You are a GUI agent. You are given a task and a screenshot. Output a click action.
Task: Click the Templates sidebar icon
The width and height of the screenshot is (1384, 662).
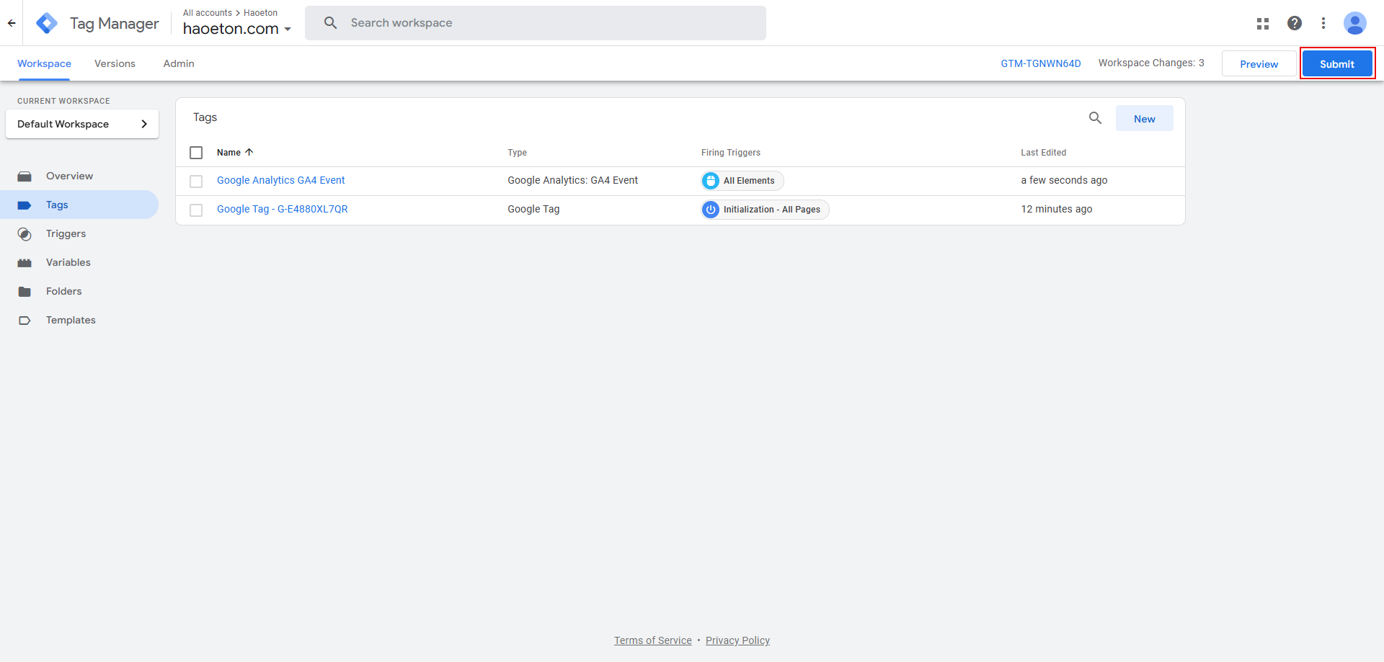pyautogui.click(x=25, y=321)
